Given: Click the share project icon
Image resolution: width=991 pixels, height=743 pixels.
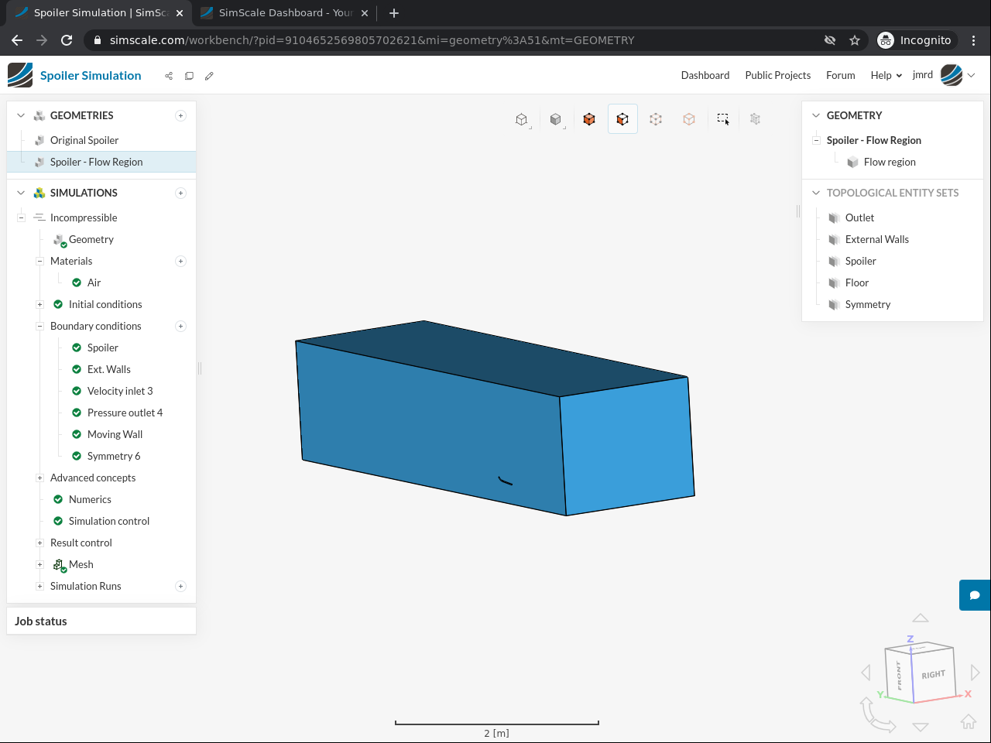Looking at the screenshot, I should pos(169,76).
